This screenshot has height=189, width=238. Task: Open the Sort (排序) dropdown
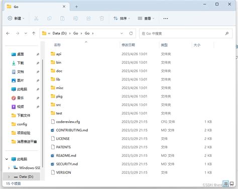click(x=122, y=18)
